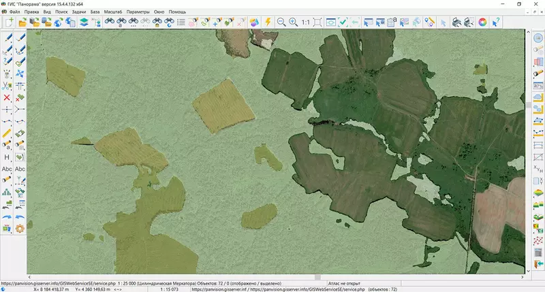Click the lightning bolt quick action icon

click(x=268, y=22)
